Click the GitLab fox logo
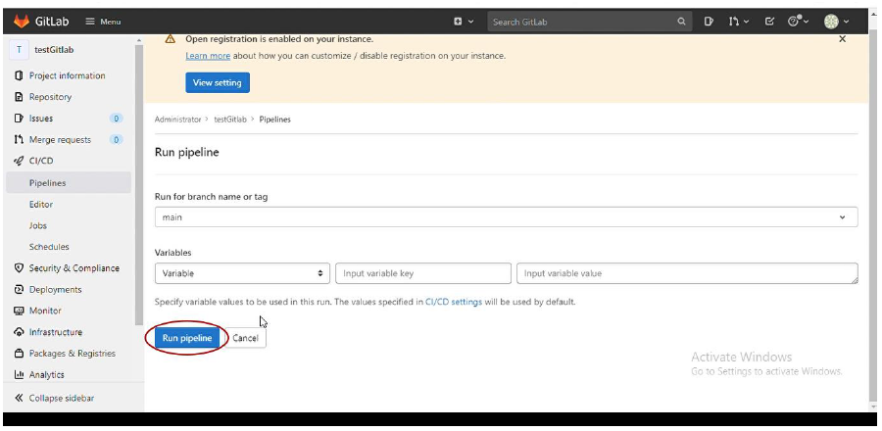The image size is (882, 431). [22, 22]
